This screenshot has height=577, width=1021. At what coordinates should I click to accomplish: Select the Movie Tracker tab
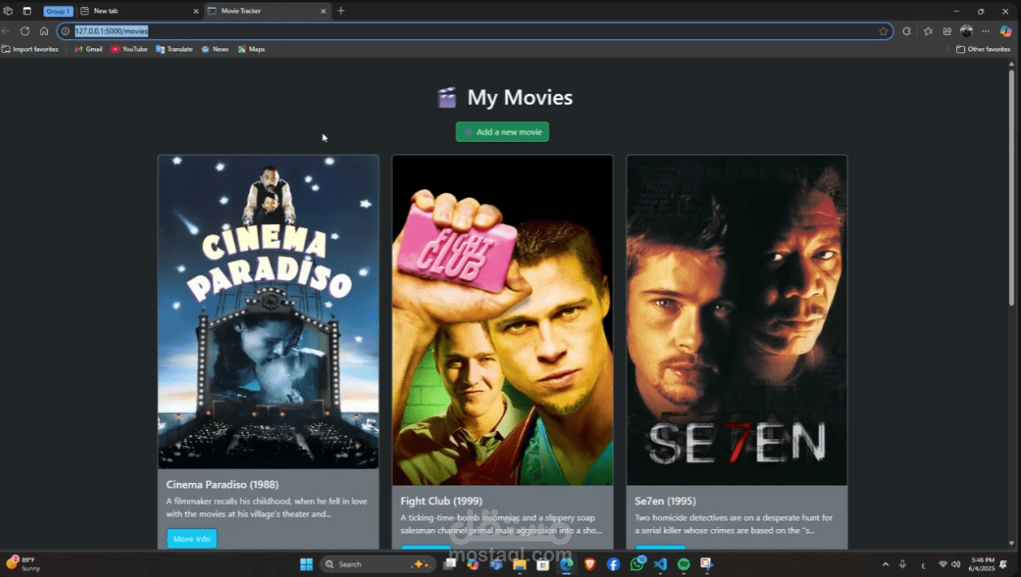click(x=267, y=11)
